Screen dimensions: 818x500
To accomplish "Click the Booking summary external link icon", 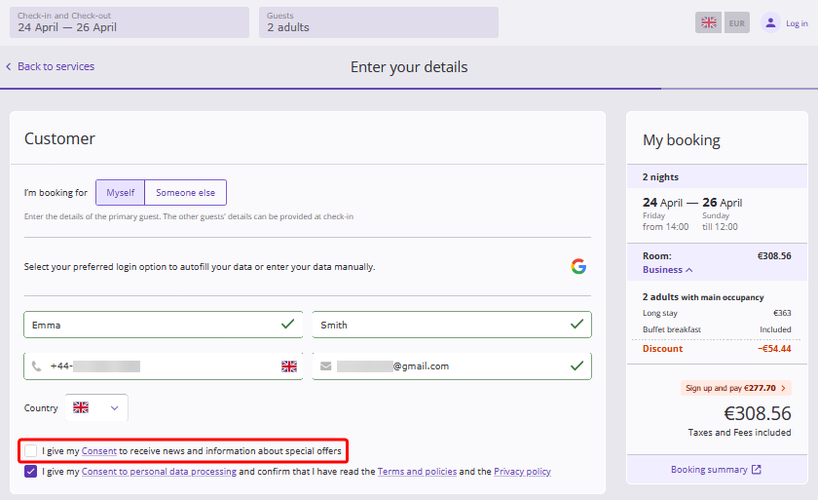I will point(757,470).
